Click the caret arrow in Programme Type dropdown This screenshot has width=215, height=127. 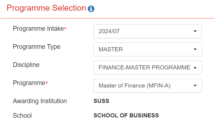[195, 49]
